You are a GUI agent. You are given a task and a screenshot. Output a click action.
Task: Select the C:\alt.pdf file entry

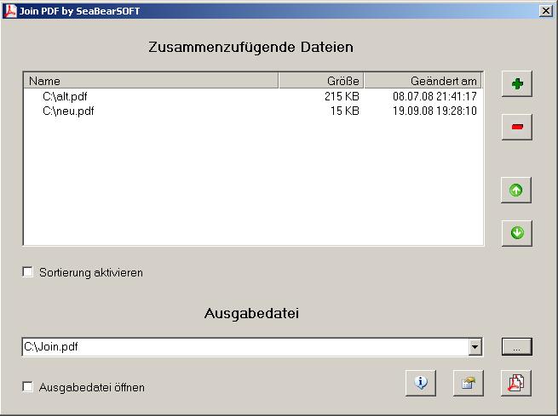(x=65, y=97)
